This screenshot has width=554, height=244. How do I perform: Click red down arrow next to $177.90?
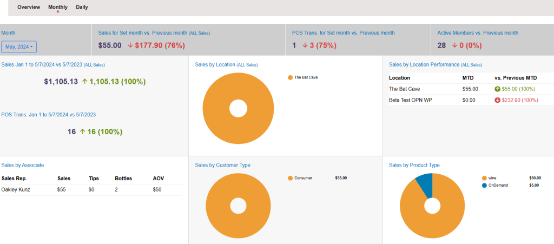tap(130, 45)
